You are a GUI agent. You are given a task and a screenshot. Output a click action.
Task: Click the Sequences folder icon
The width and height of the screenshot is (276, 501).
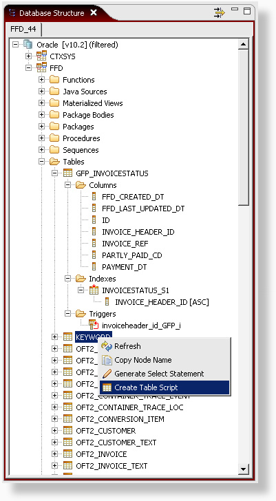click(x=54, y=150)
